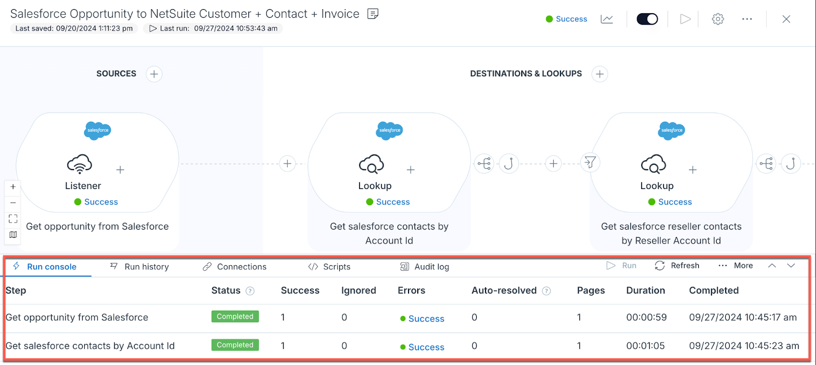Viewport: 816px width, 365px height.
Task: Add processor to the Listener step
Action: [x=120, y=170]
